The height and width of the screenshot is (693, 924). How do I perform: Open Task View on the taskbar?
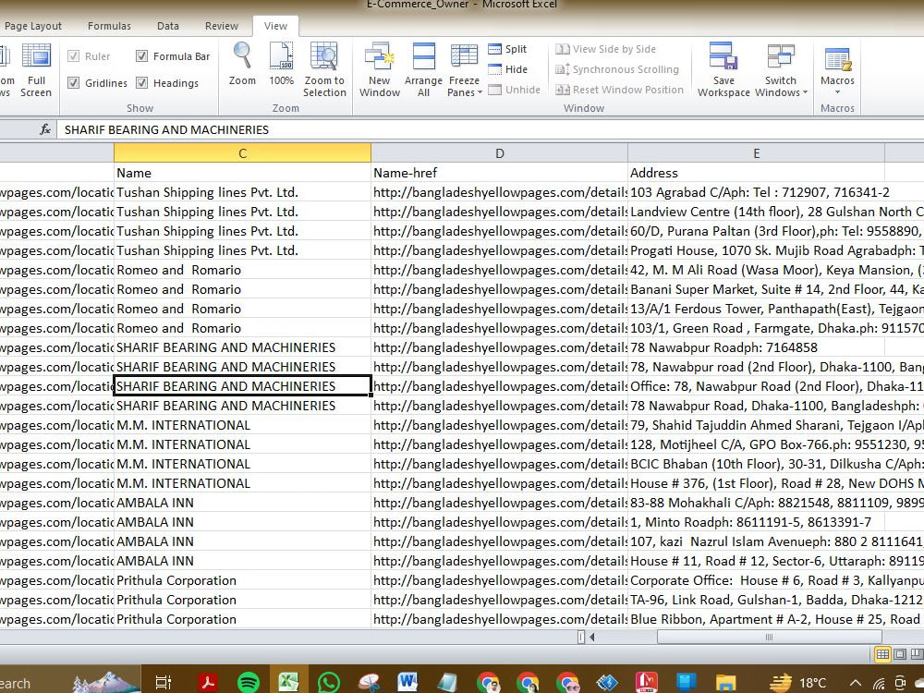[163, 683]
